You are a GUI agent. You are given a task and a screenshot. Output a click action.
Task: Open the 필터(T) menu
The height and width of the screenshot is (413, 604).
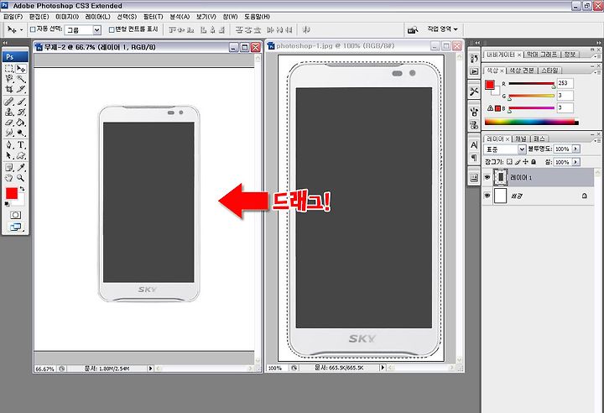[x=153, y=17]
